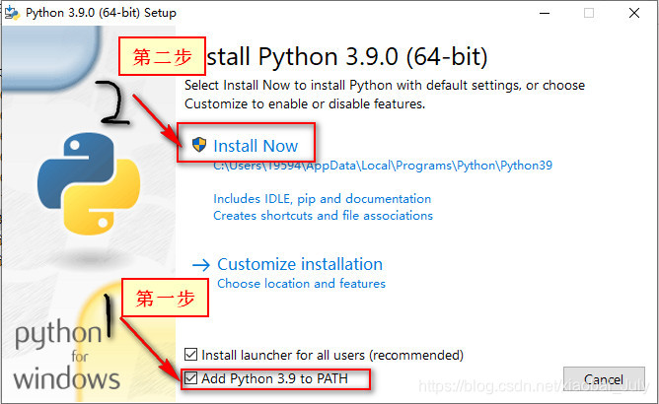Click the Install Now option

pyautogui.click(x=256, y=146)
